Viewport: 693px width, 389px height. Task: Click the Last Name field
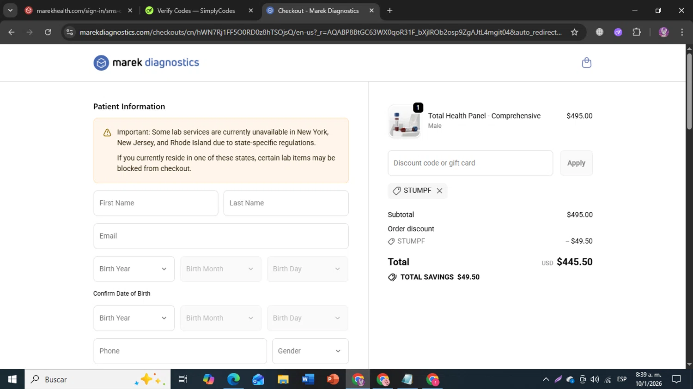(x=286, y=203)
